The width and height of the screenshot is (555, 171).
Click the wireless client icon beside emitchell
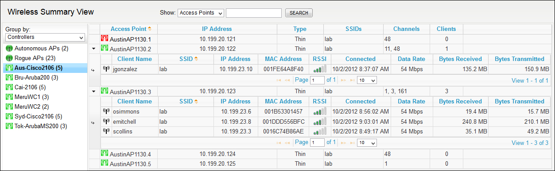106,121
